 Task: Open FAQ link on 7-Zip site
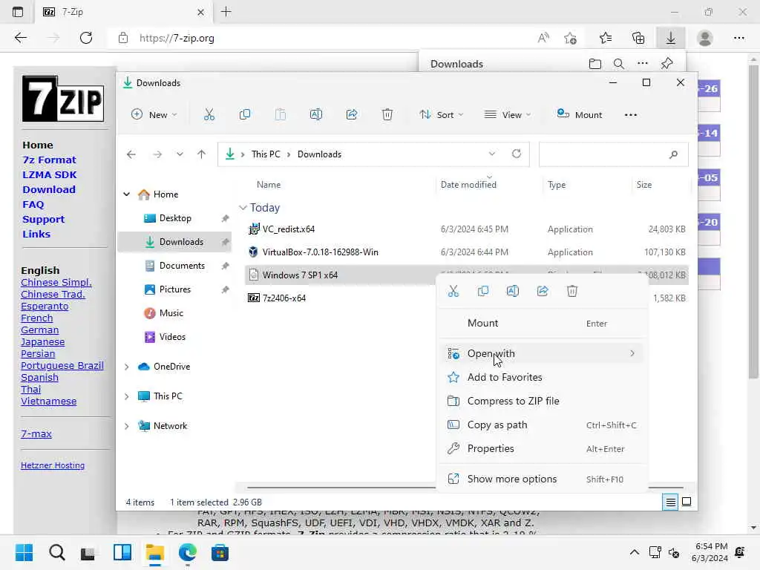tap(33, 205)
